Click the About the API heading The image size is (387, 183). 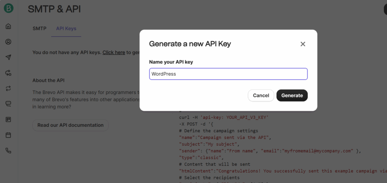pyautogui.click(x=48, y=81)
